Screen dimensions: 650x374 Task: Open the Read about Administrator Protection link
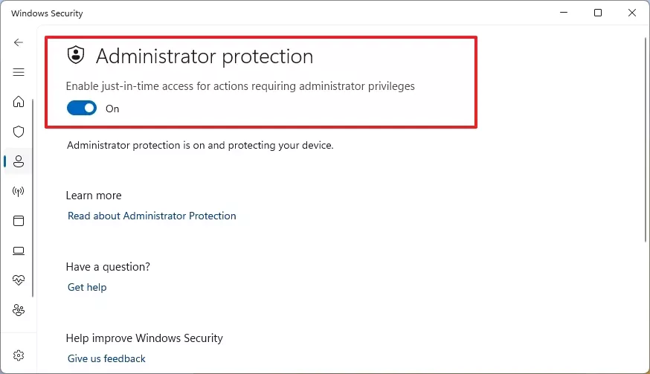tap(152, 216)
